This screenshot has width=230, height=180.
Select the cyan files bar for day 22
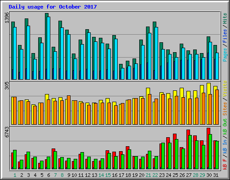coord(156,53)
